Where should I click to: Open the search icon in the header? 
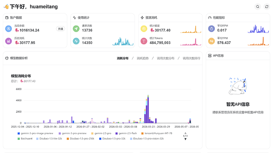tap(258, 7)
